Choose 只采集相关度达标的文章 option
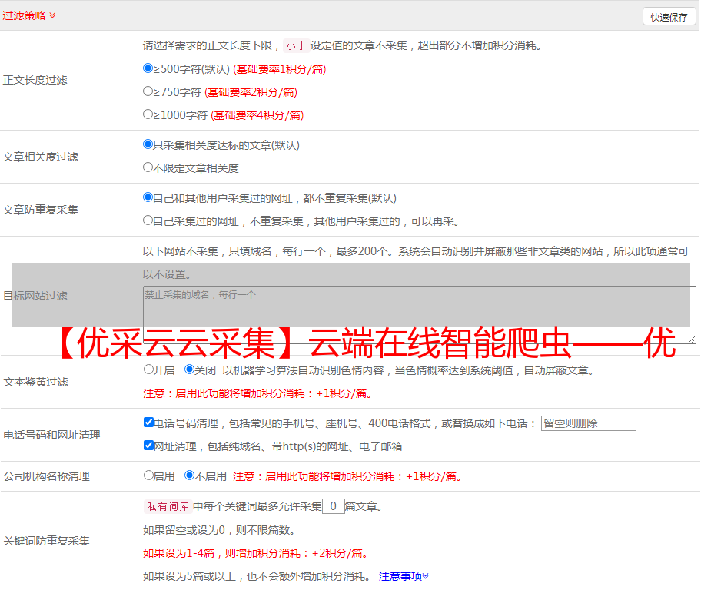 [148, 144]
